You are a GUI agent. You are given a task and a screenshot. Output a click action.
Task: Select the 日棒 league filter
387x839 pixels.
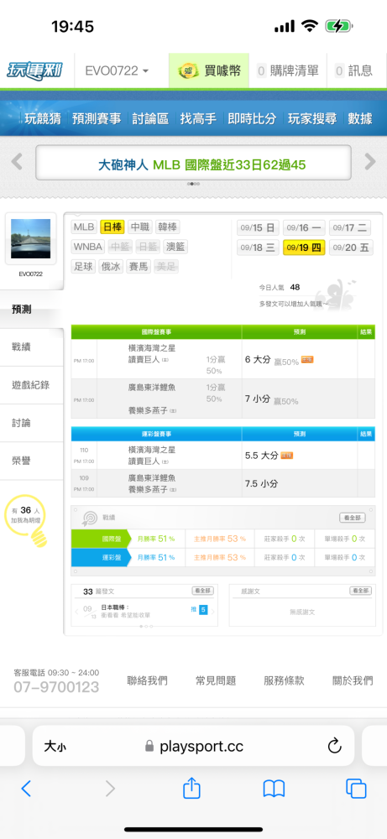point(112,227)
